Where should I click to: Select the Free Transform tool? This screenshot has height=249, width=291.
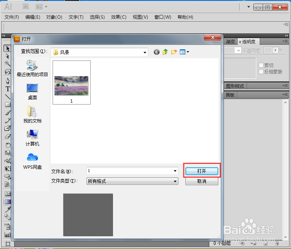[x=7, y=169]
